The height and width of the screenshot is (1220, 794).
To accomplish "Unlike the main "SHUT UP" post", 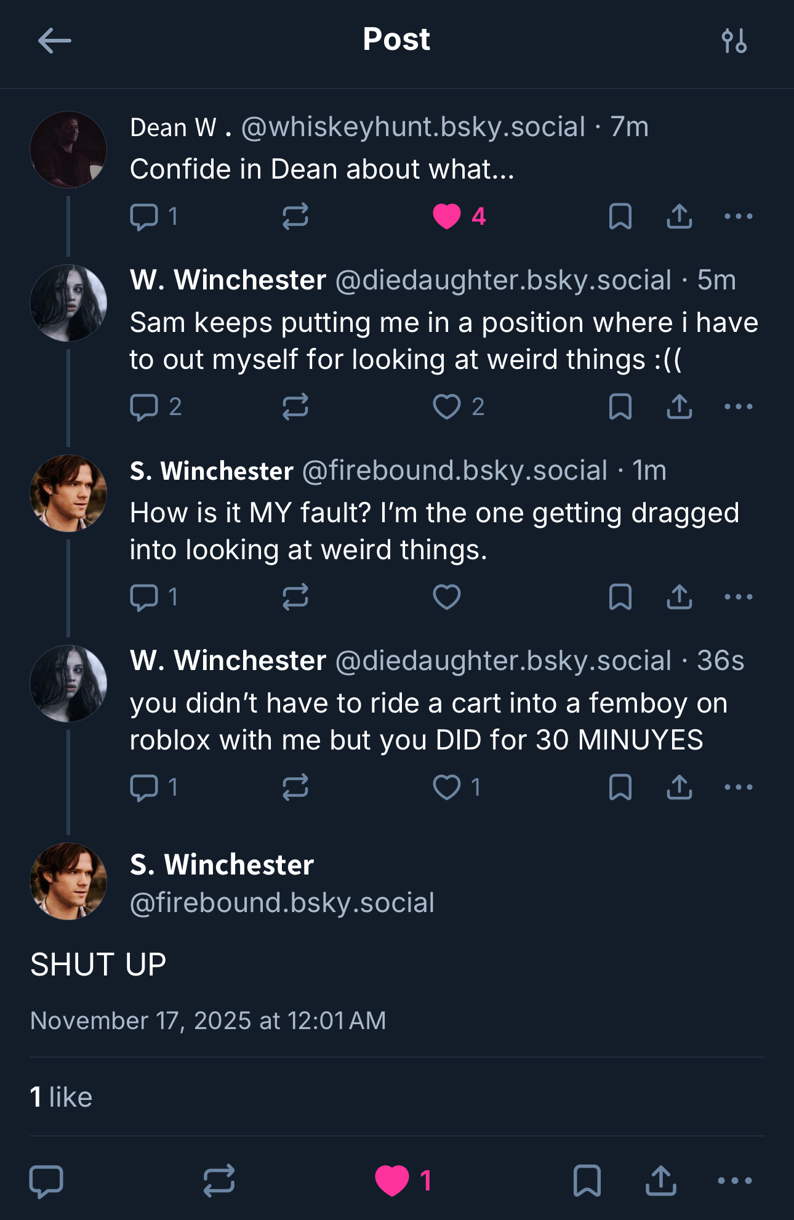I will tap(393, 1181).
